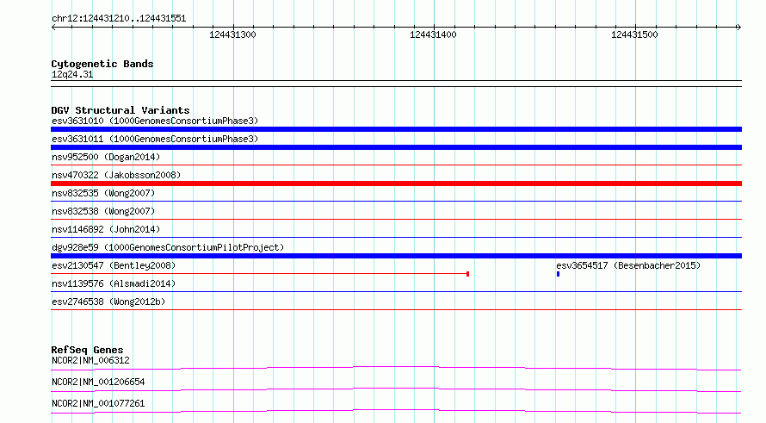Viewport: 766px width, 423px height.
Task: Click the thin red line under the nsv952500 label
Action: (x=396, y=165)
